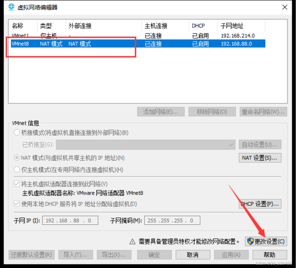Open NAT 设置 dialog

pyautogui.click(x=260, y=158)
